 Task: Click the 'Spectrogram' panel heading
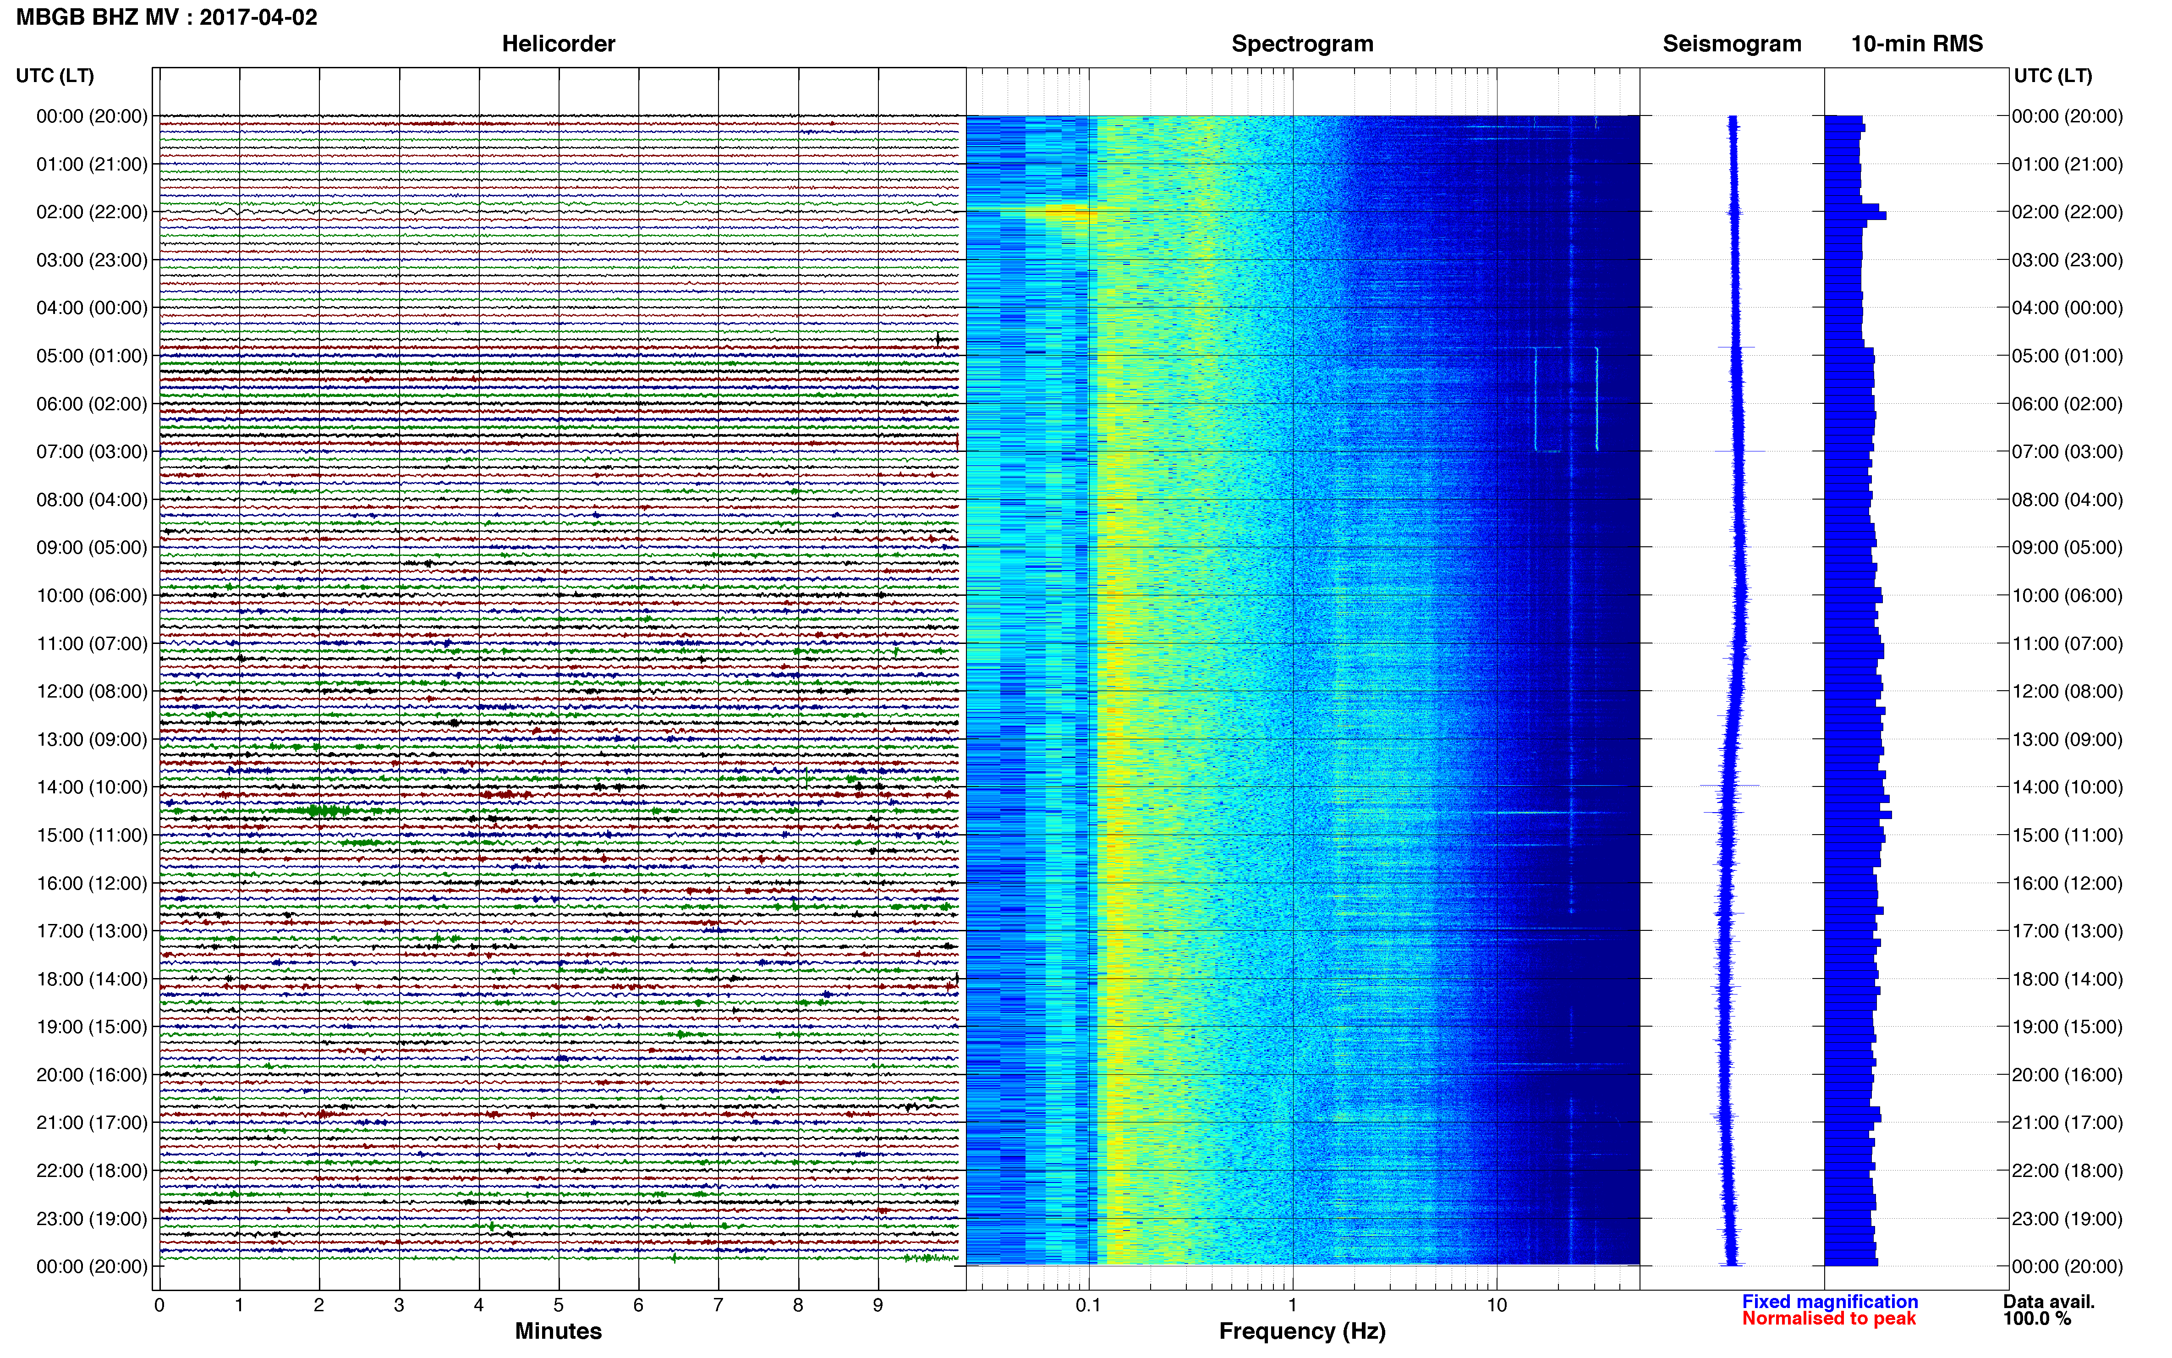click(x=1302, y=44)
